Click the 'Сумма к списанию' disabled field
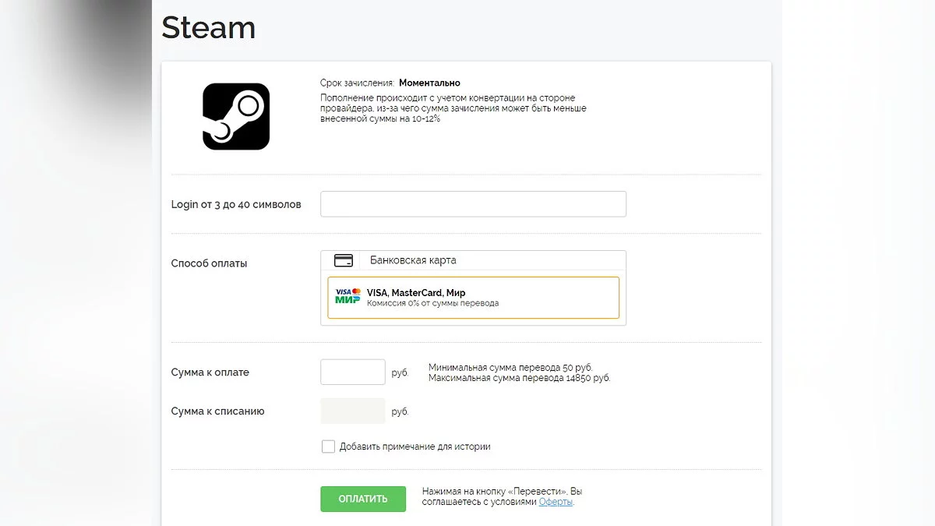935x526 pixels. (353, 411)
